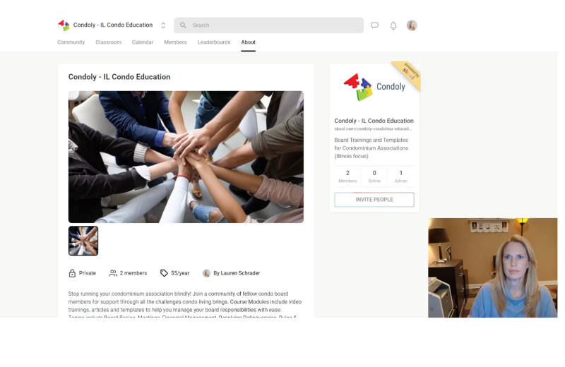The image size is (565, 367).
Task: Click the members people icon
Action: pyautogui.click(x=113, y=273)
